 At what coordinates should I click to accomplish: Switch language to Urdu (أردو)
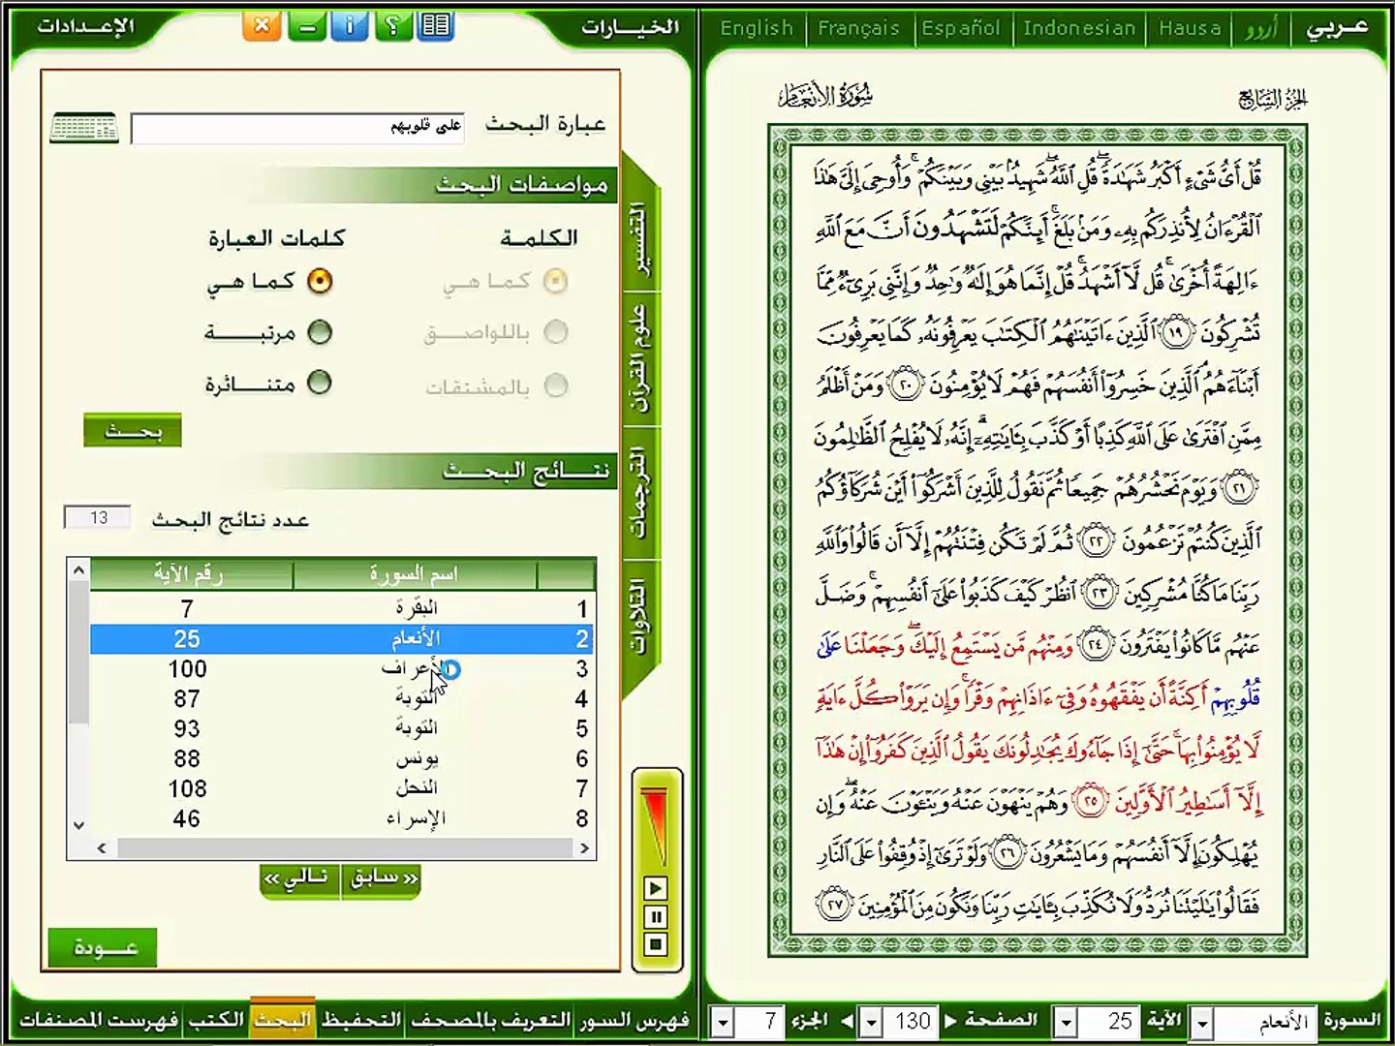point(1261,28)
